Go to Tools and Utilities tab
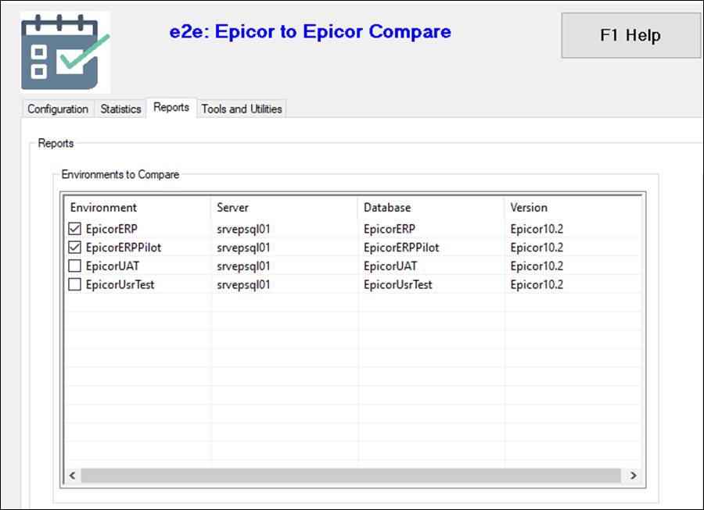Viewport: 704px width, 510px height. click(x=242, y=109)
